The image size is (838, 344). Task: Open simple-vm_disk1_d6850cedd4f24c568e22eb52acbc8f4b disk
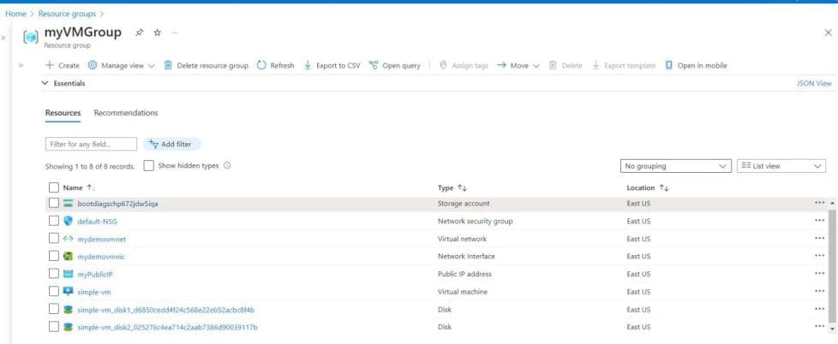pos(165,310)
